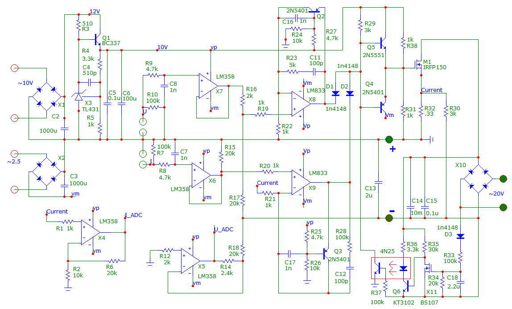This screenshot has width=512, height=309.
Task: Select the D2 diode symbol
Action: [x=350, y=93]
